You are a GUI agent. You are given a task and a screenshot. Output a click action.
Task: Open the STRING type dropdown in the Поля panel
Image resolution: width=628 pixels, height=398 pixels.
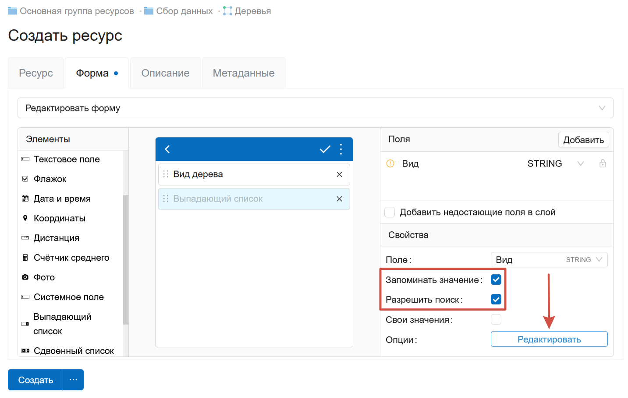tap(580, 163)
